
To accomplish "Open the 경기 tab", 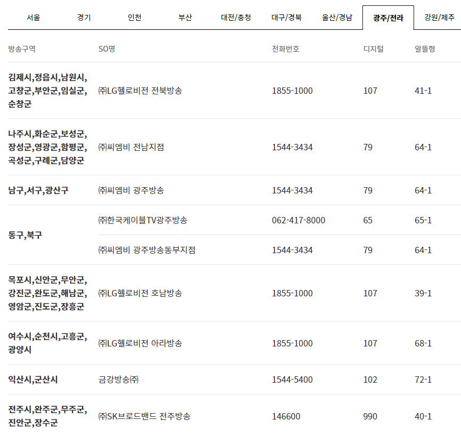I will click(84, 18).
